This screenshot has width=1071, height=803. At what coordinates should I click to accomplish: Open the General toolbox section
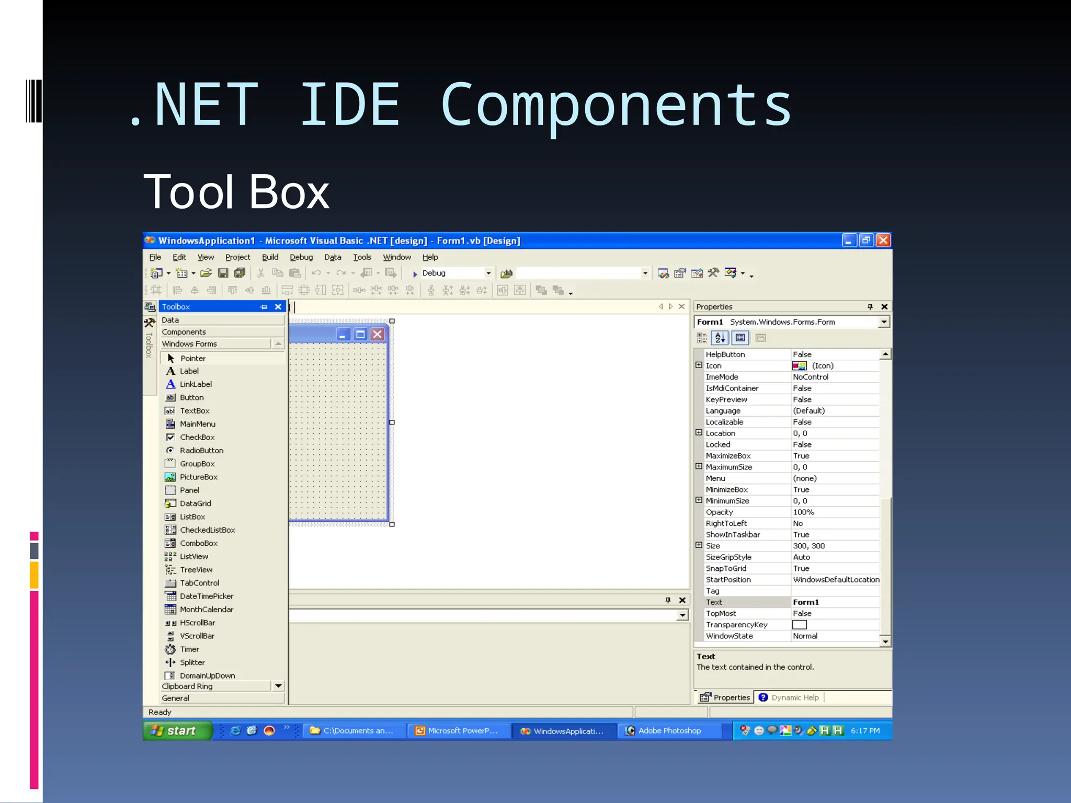coord(222,698)
